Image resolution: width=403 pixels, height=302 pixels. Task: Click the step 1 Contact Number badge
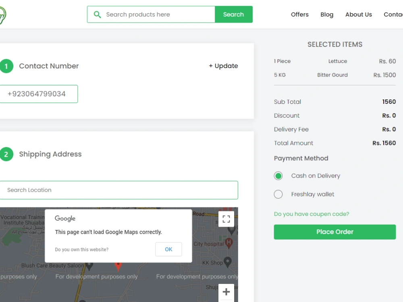7,66
